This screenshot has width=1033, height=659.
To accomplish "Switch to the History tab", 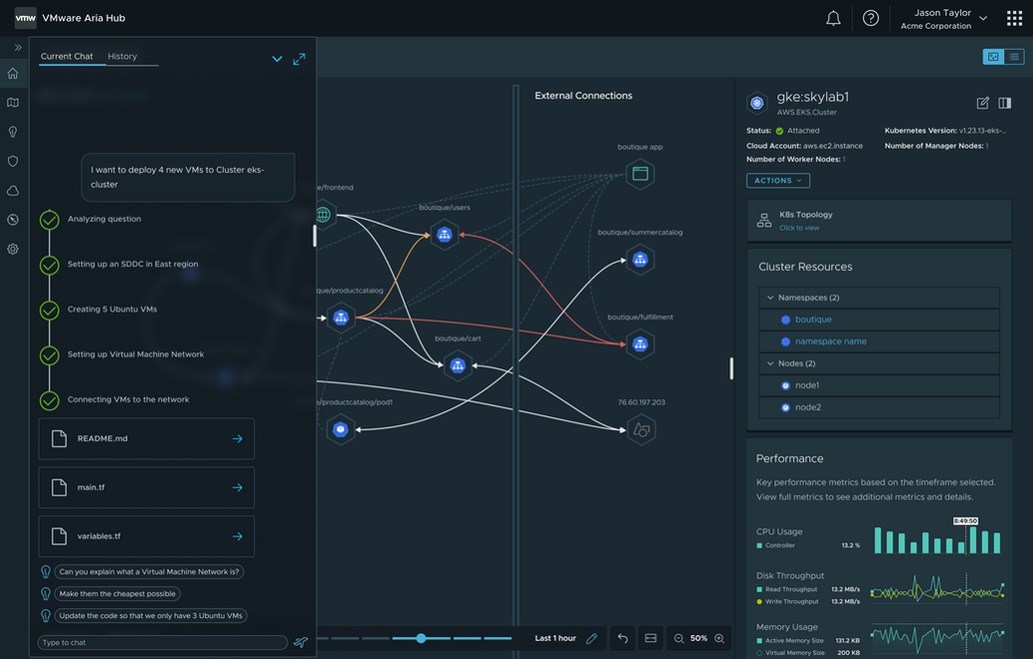I will (123, 57).
